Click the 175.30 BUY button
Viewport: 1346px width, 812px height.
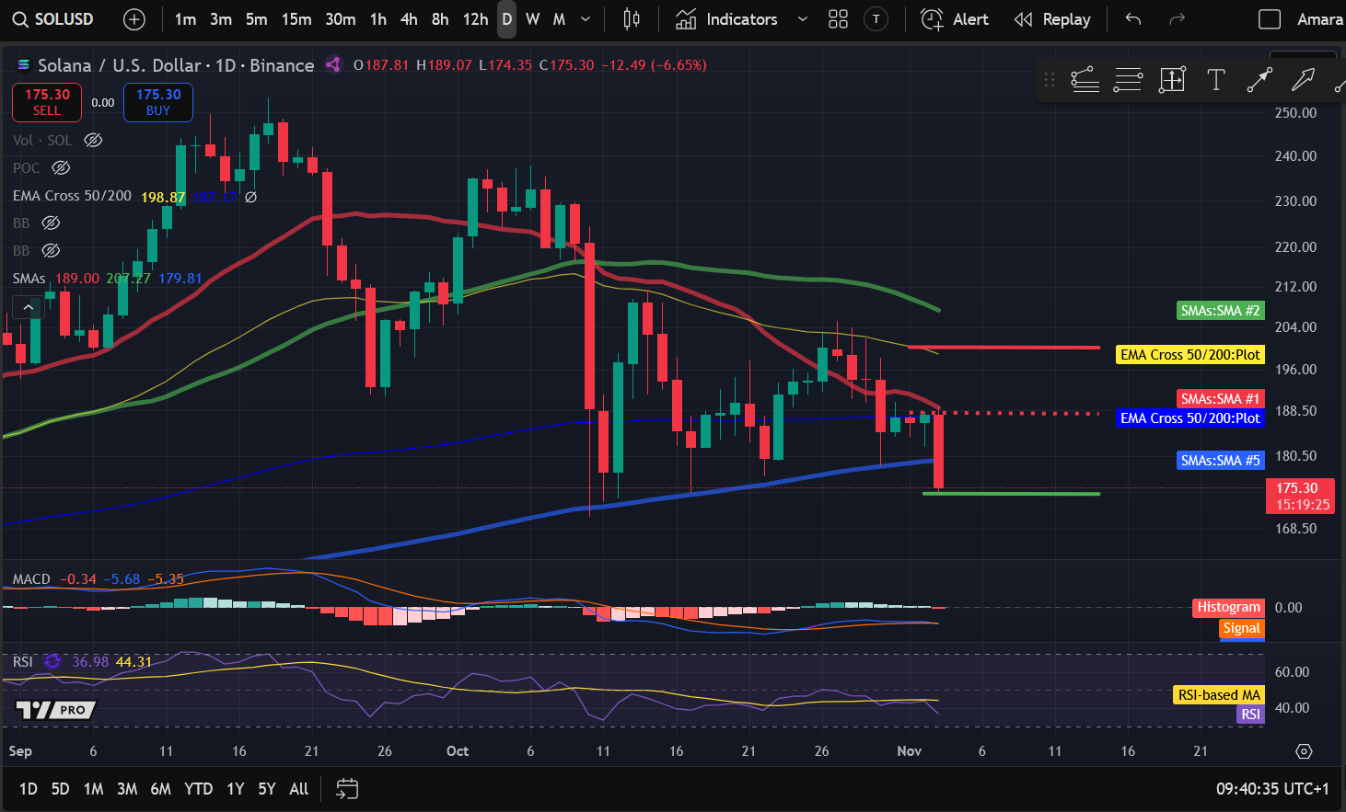coord(157,102)
